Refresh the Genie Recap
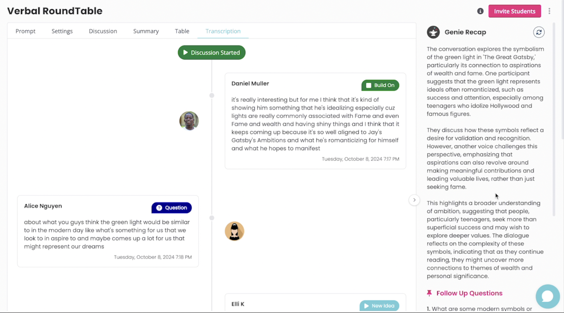 click(538, 32)
